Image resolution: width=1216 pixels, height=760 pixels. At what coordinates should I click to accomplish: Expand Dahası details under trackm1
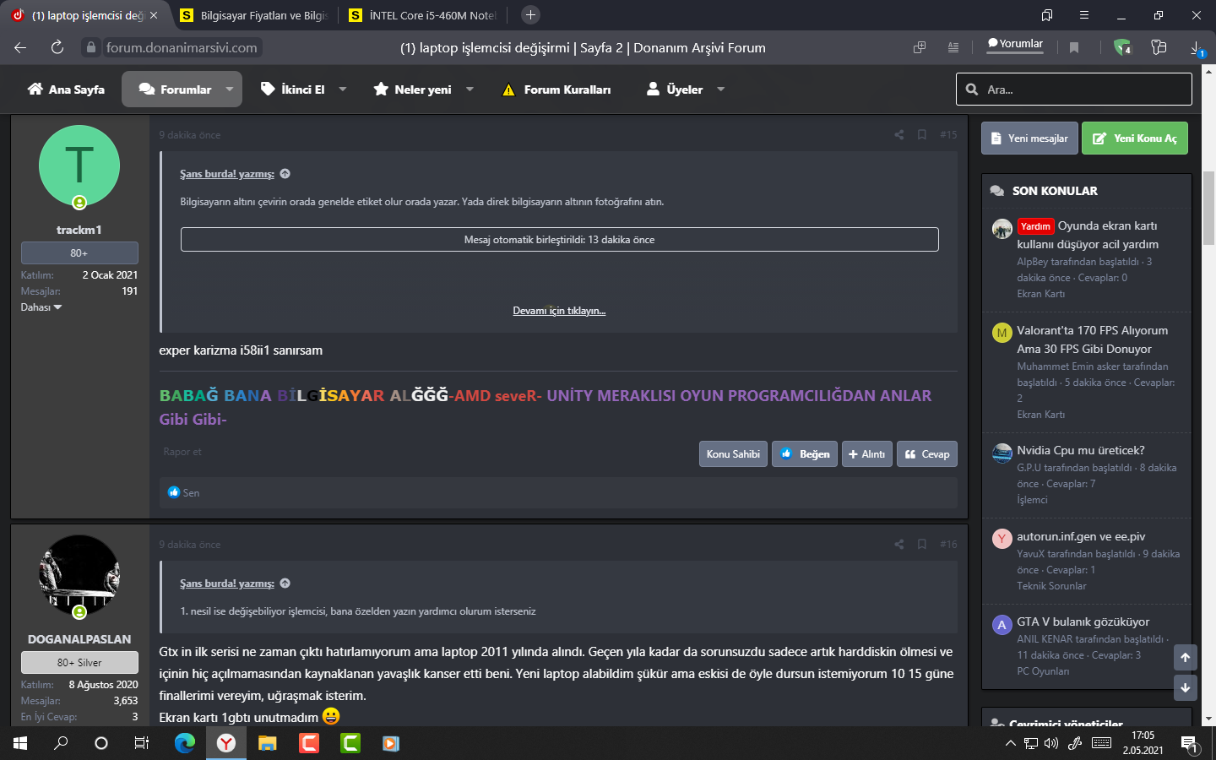point(41,307)
